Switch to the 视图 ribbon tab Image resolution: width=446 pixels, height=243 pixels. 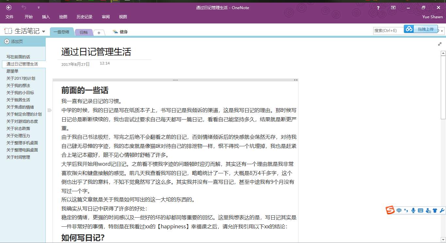point(123,17)
